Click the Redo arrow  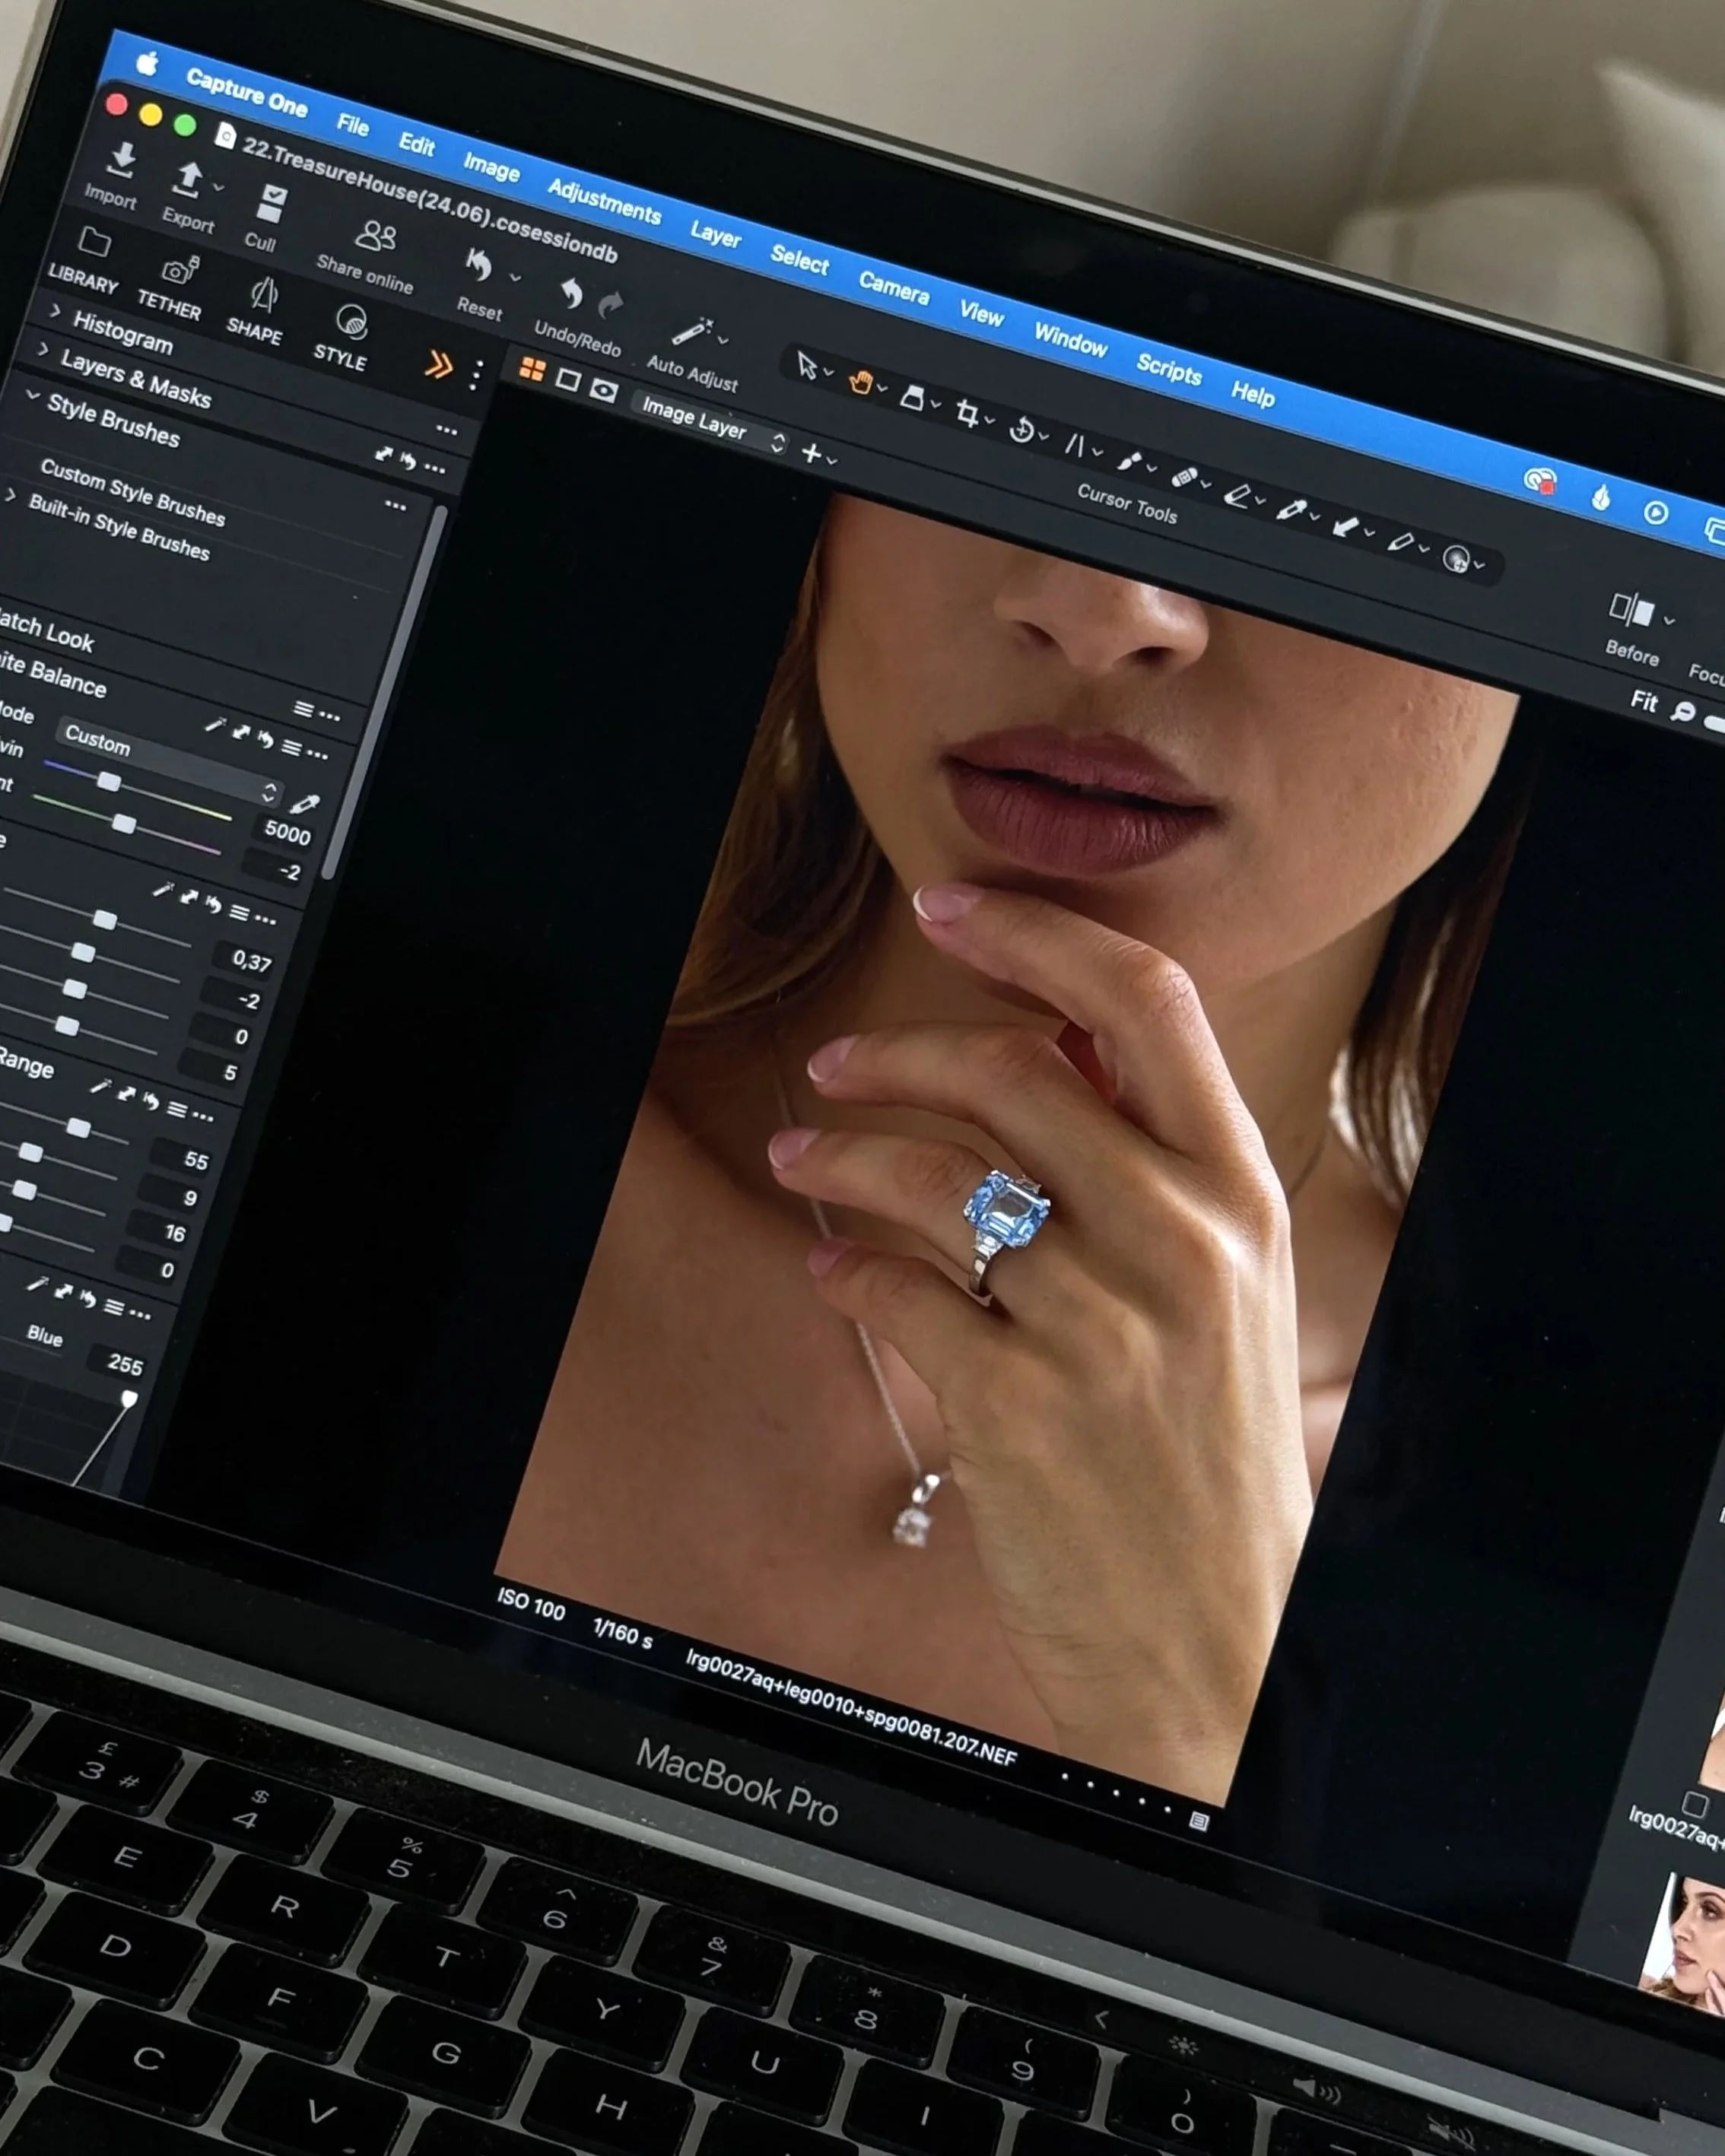[610, 304]
